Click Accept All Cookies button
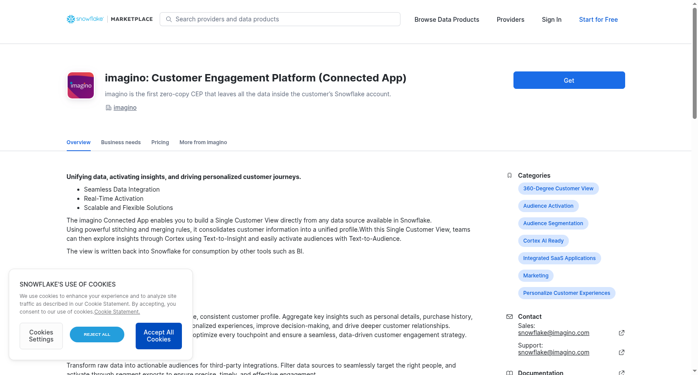698x375 pixels. coord(159,336)
